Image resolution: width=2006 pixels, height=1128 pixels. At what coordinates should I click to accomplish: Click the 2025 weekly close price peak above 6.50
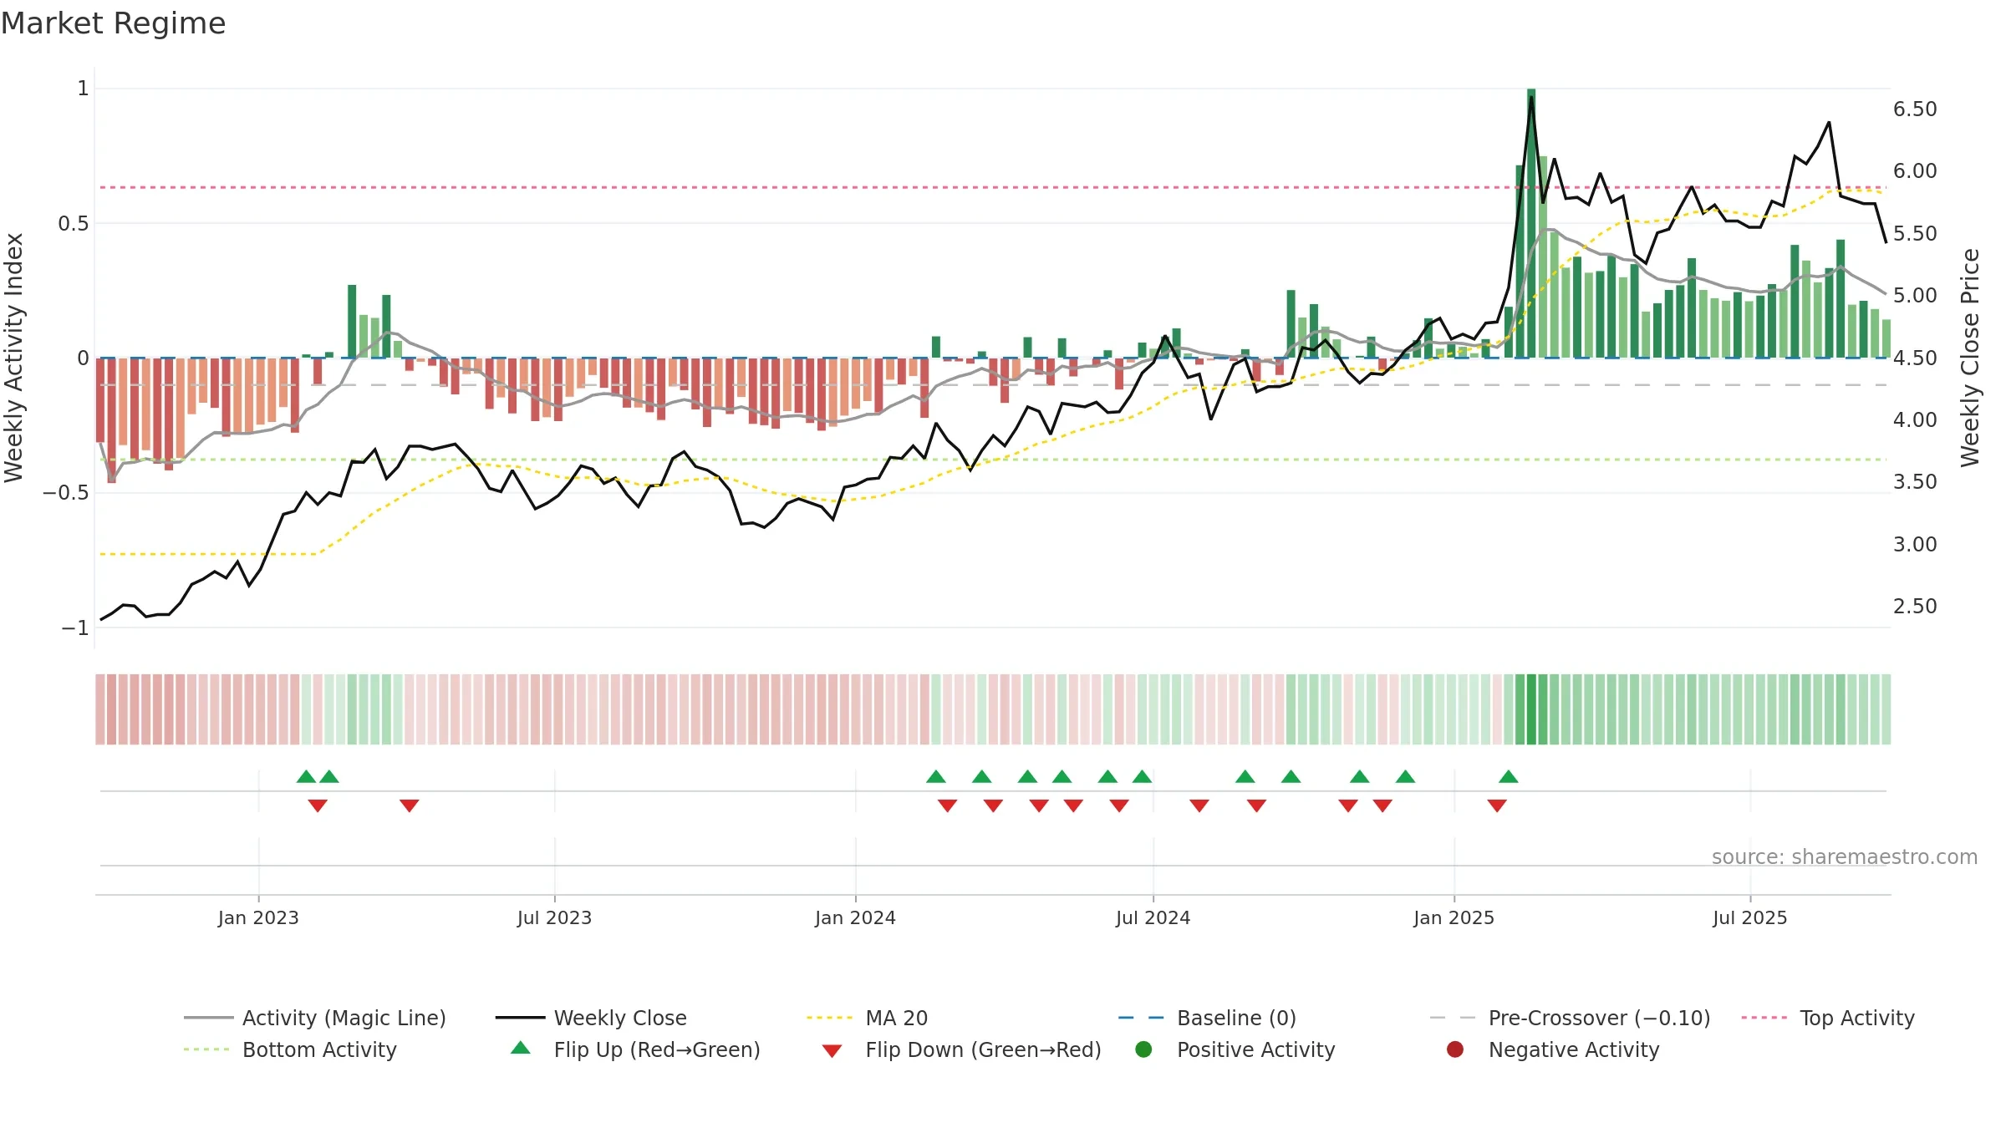coord(1531,98)
